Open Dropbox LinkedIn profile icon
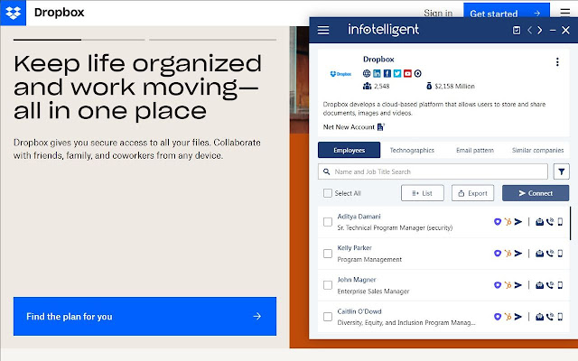The height and width of the screenshot is (361, 578). pos(377,73)
